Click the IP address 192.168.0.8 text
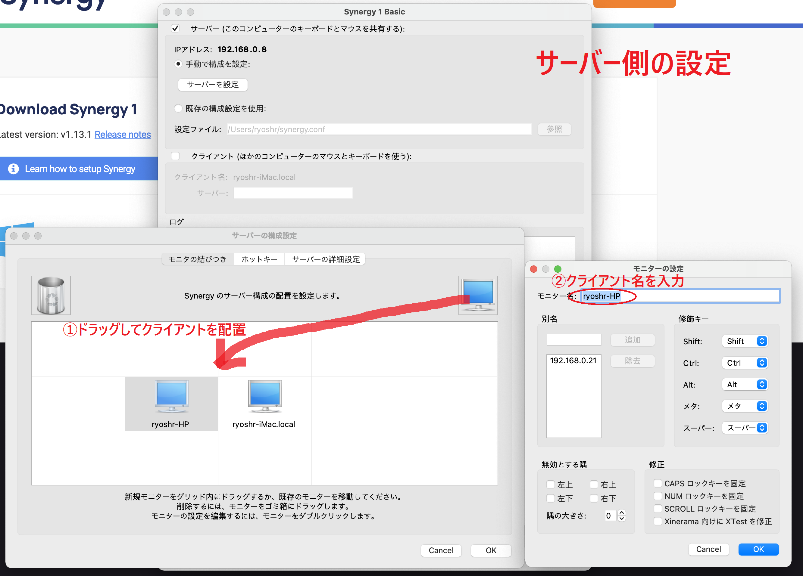The image size is (803, 576). (x=242, y=49)
